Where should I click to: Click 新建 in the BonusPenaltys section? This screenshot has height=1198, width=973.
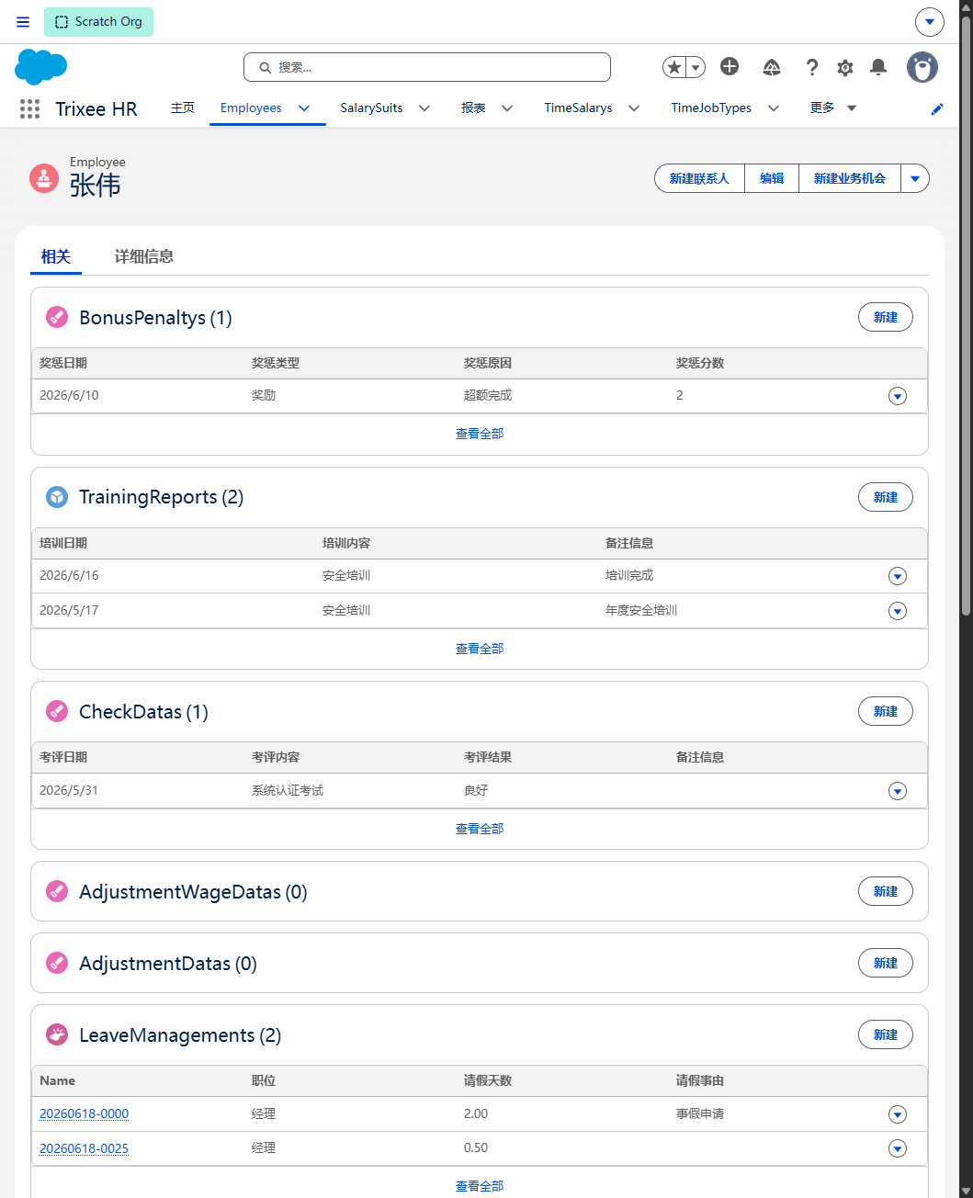[886, 317]
